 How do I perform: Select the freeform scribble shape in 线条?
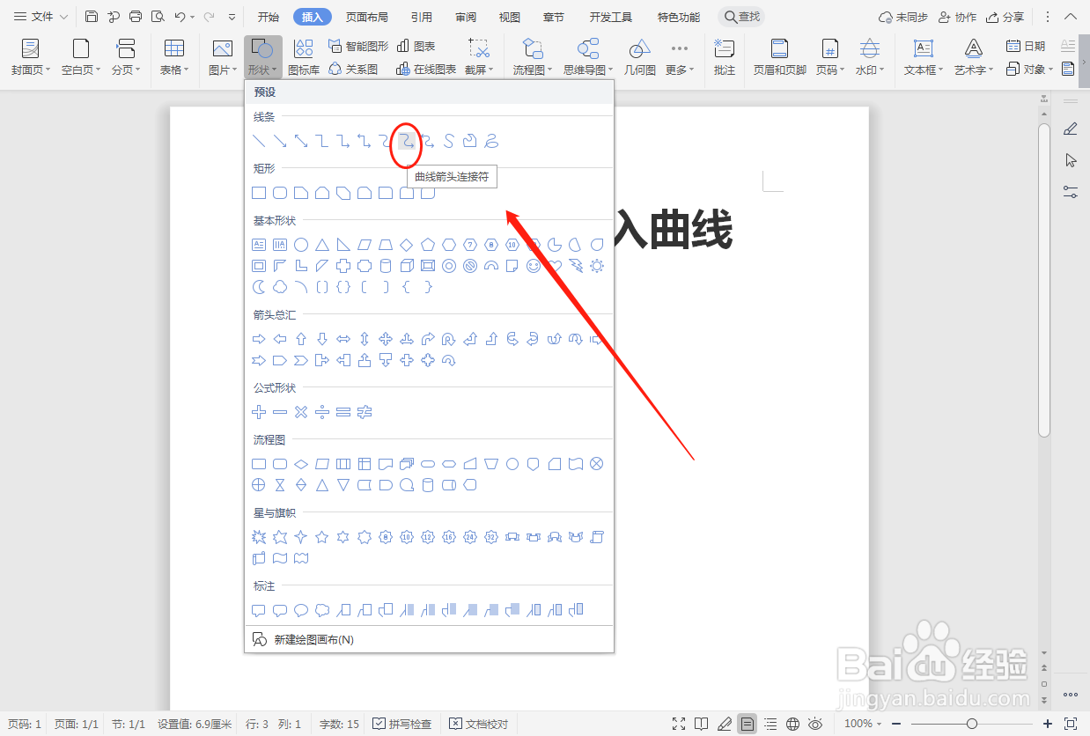tap(491, 140)
